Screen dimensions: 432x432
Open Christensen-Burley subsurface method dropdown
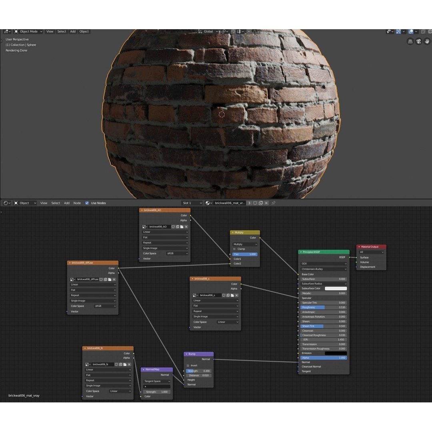click(324, 269)
